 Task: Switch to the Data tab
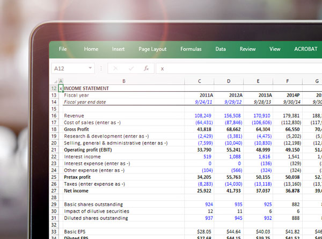[x=221, y=49]
